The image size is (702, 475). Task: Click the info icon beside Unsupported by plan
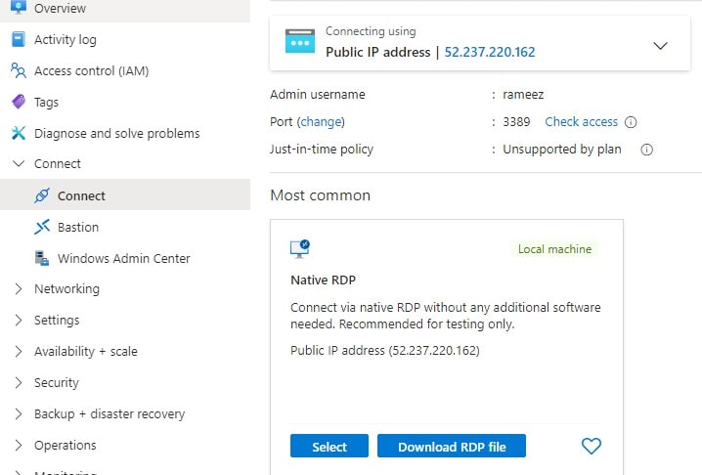(x=646, y=150)
